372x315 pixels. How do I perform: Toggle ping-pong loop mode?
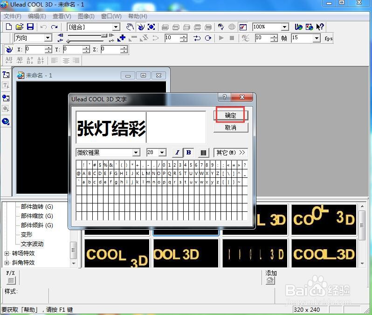point(197,38)
